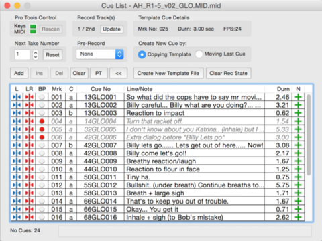The height and width of the screenshot is (241, 322).
Task: Select the Copying Template radio button
Action: [x=142, y=54]
